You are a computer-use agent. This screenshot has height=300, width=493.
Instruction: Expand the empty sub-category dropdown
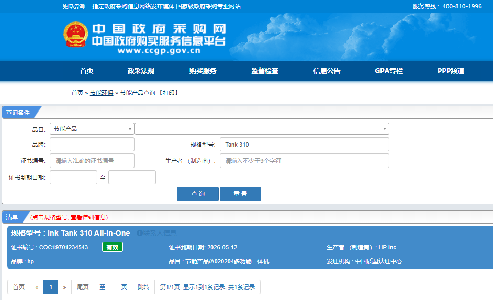click(x=262, y=129)
